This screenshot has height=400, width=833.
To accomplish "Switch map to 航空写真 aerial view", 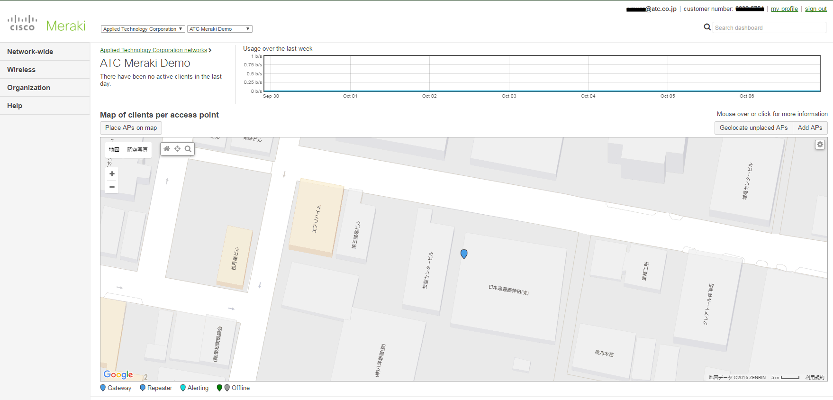I will 137,149.
